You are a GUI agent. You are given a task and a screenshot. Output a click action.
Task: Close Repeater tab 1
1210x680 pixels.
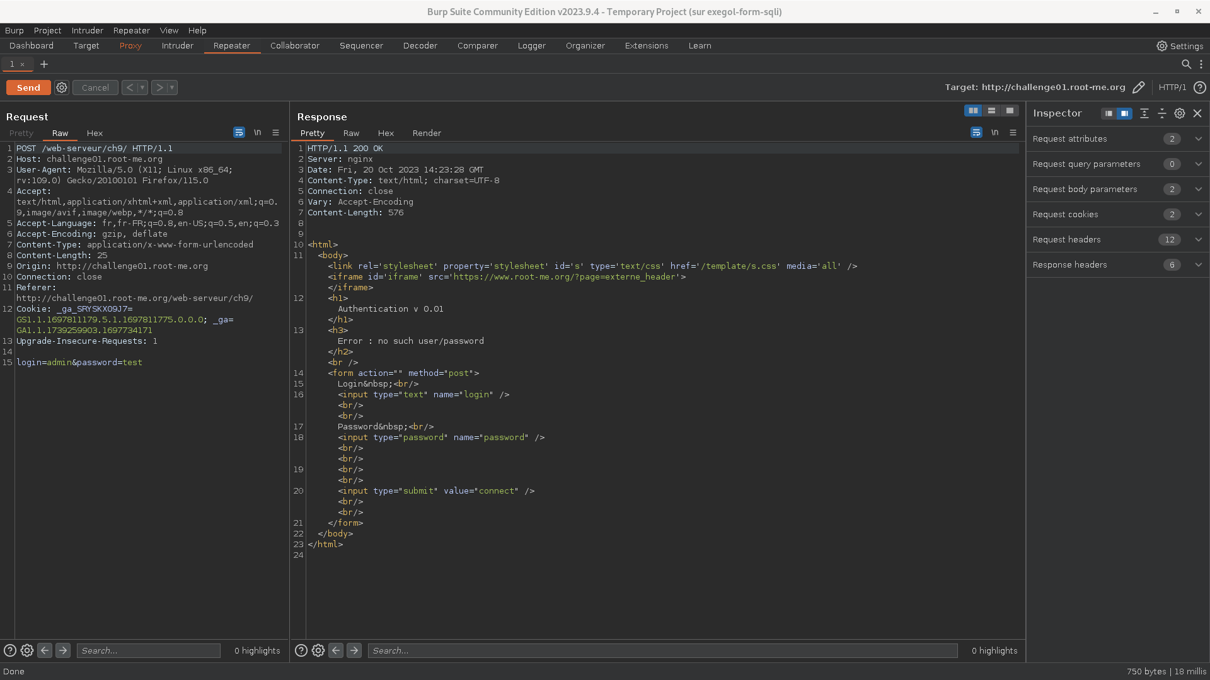(x=23, y=64)
